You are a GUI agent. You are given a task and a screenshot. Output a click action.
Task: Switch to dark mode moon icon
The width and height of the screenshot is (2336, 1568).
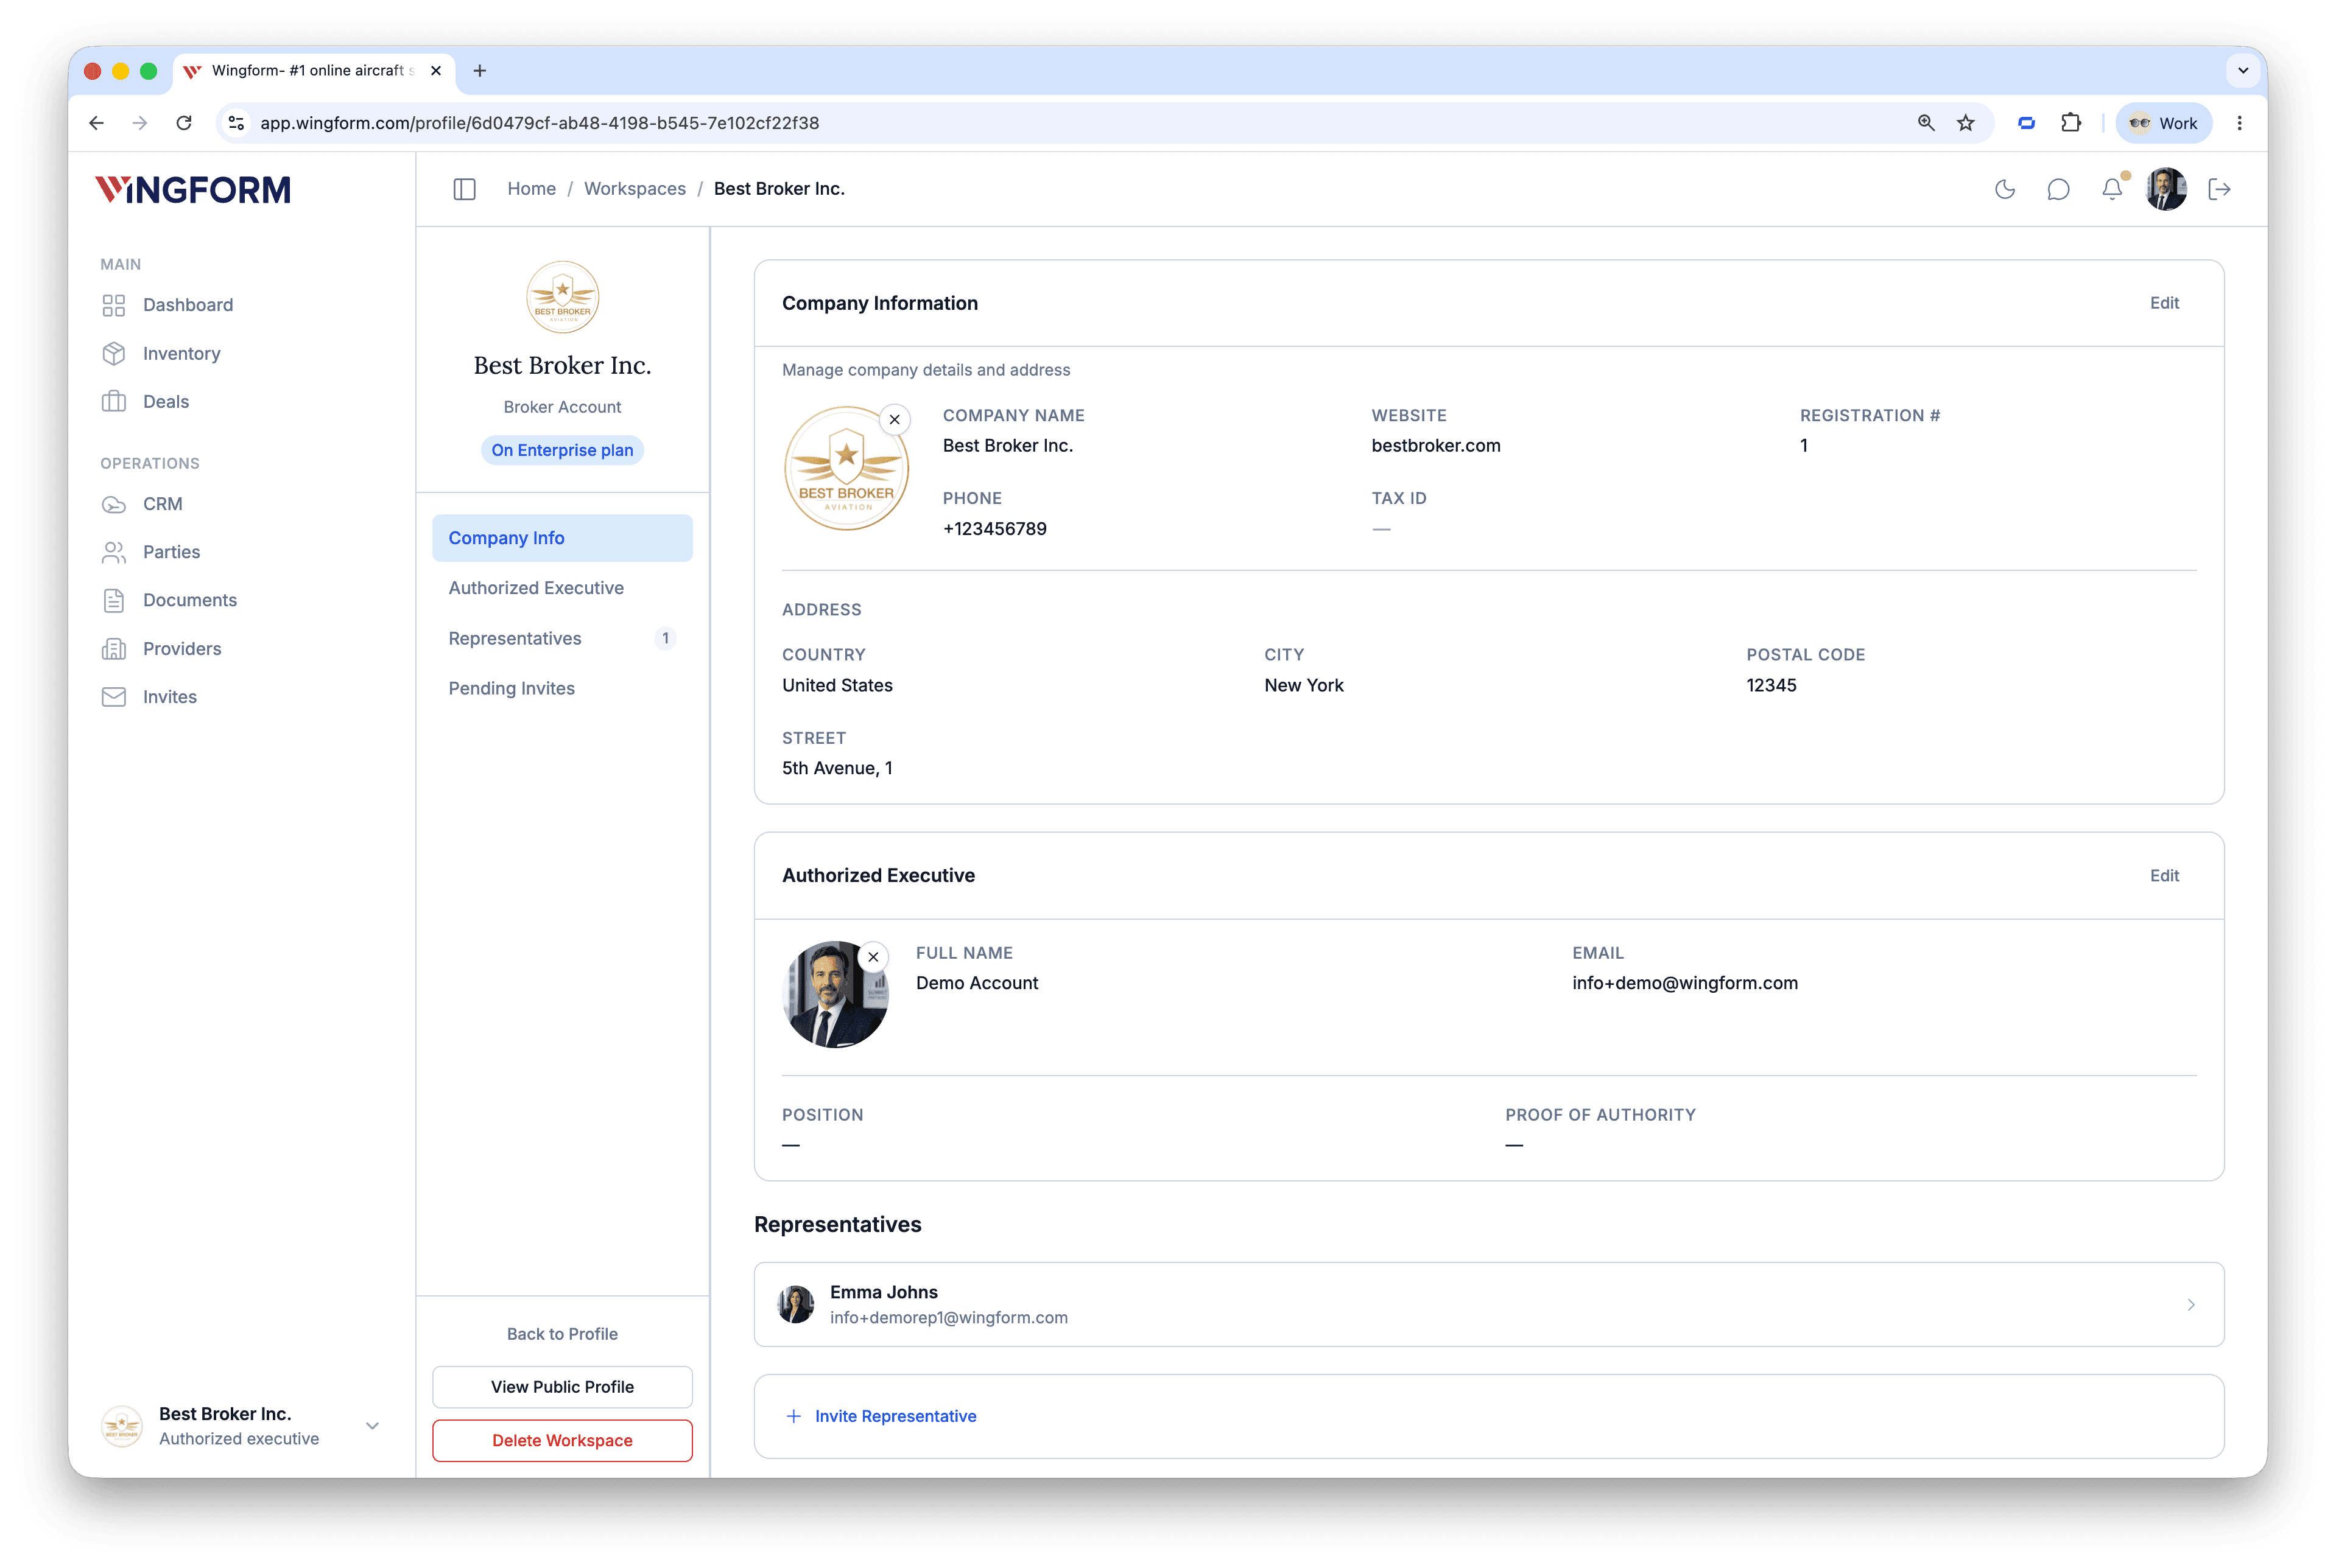coord(2005,189)
